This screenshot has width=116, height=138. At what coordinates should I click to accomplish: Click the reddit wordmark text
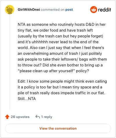(104, 10)
